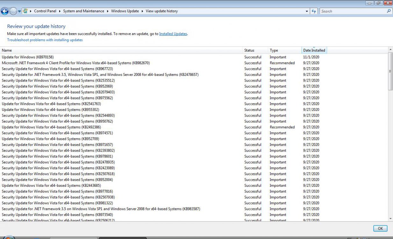The image size is (393, 239).
Task: Click the magnifying glass search icon
Action: pyautogui.click(x=389, y=11)
